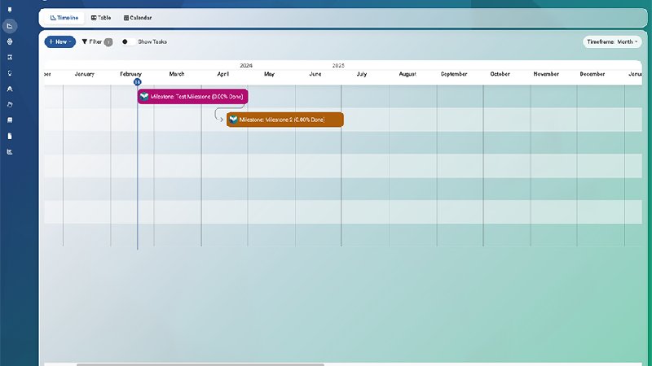This screenshot has height=366, width=652.
Task: Click the Milestone 2 avatar icon
Action: (233, 120)
